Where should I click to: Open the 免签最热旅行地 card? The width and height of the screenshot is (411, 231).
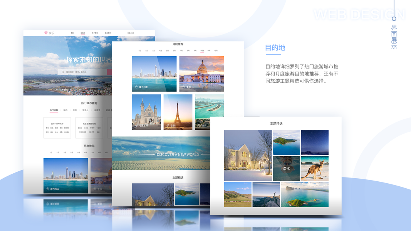pyautogui.click(x=89, y=128)
